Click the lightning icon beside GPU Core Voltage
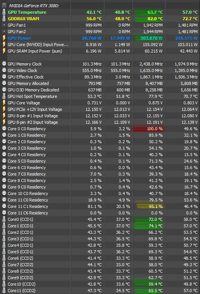 (x=4, y=103)
